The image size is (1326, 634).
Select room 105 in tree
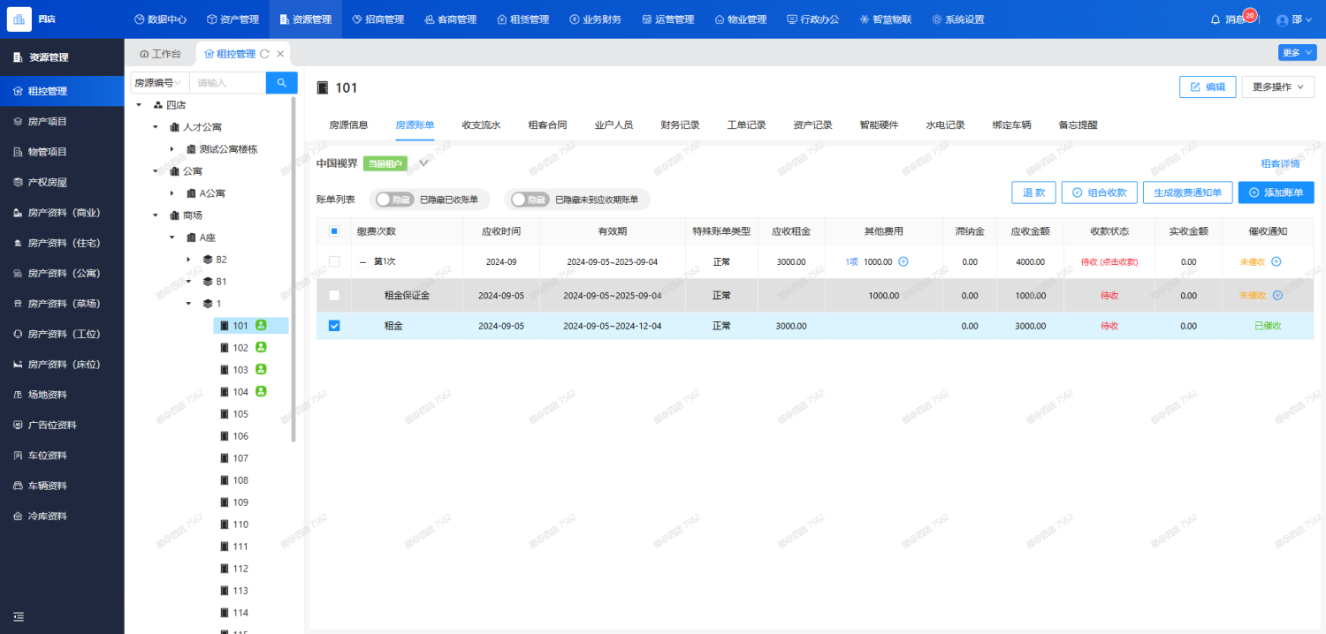pyautogui.click(x=240, y=414)
